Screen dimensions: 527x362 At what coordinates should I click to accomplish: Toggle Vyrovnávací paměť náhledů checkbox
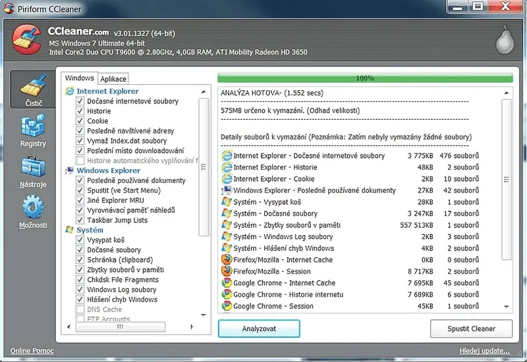click(x=80, y=210)
